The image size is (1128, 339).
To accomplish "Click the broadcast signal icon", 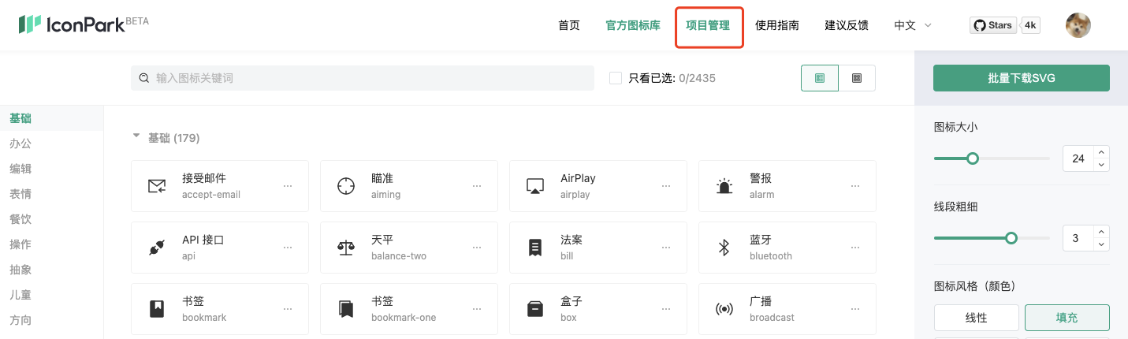I will pyautogui.click(x=724, y=309).
